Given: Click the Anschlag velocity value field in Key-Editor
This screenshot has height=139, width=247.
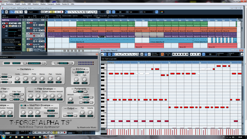Looking at the screenshot, I should tap(168, 55).
